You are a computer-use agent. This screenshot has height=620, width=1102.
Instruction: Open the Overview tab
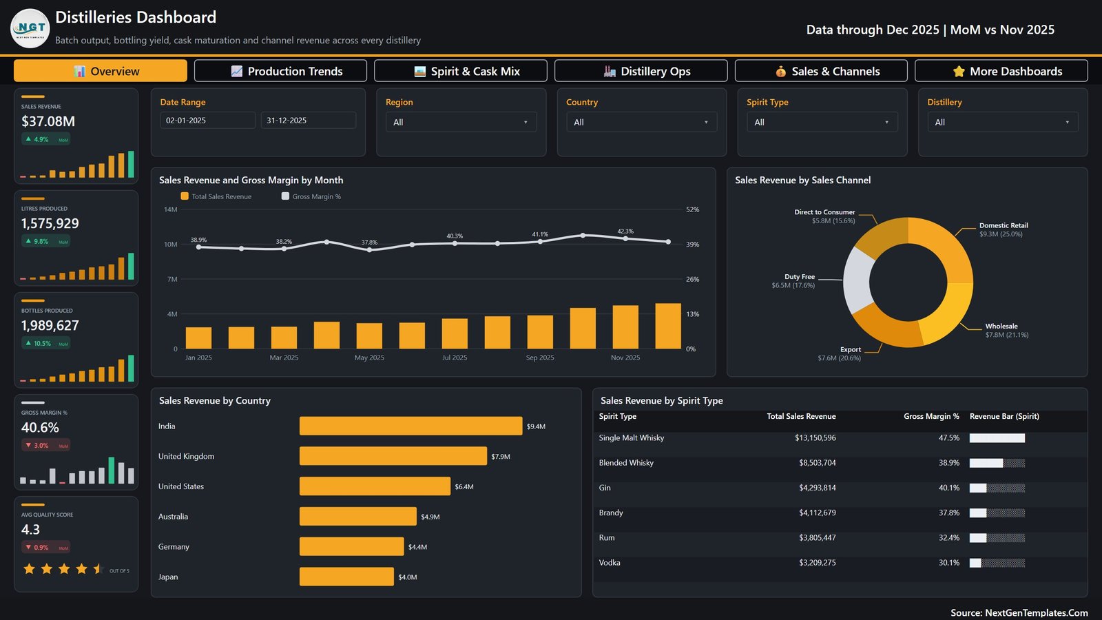101,71
